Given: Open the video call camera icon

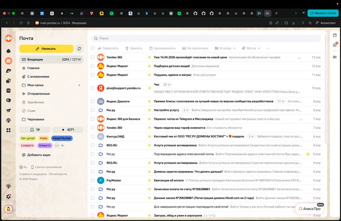Looking at the screenshot, I should pos(335,57).
